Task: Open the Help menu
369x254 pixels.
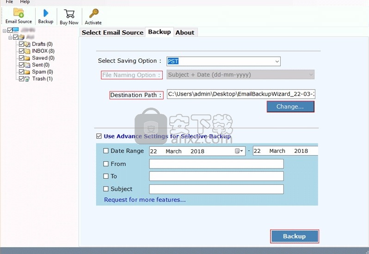Action: click(x=25, y=2)
